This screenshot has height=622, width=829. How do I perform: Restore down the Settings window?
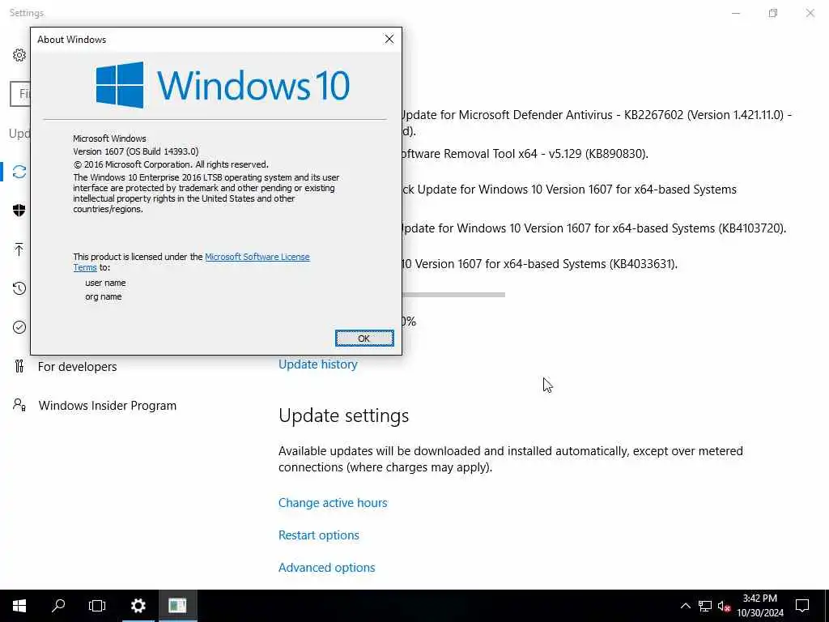(773, 13)
